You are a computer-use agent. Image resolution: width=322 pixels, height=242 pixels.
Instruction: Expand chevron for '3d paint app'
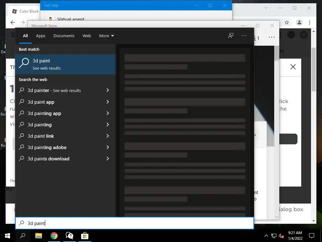[x=108, y=102]
